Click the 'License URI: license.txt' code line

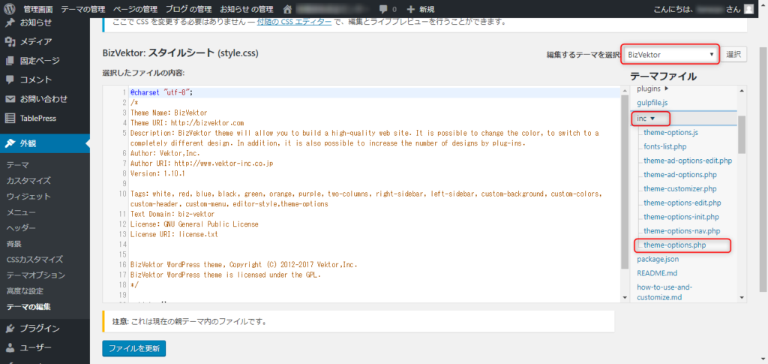pos(174,234)
